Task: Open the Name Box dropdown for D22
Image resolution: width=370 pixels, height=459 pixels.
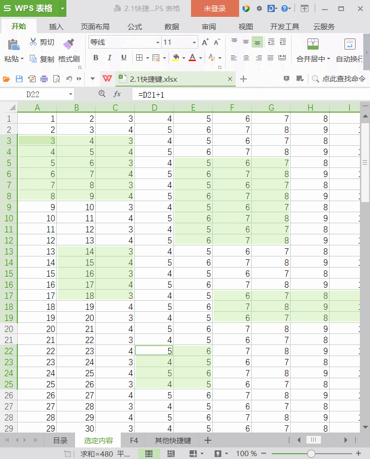Action: click(71, 94)
